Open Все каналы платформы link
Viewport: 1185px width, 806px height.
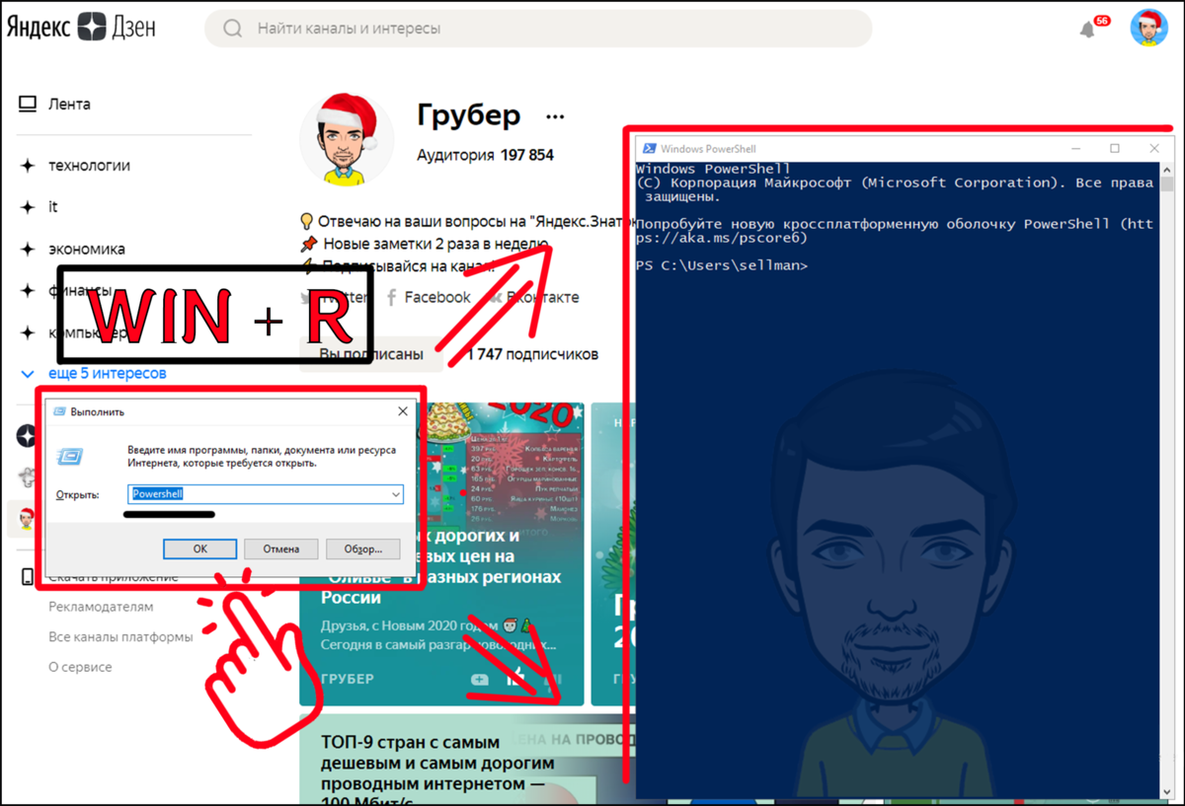tap(120, 637)
